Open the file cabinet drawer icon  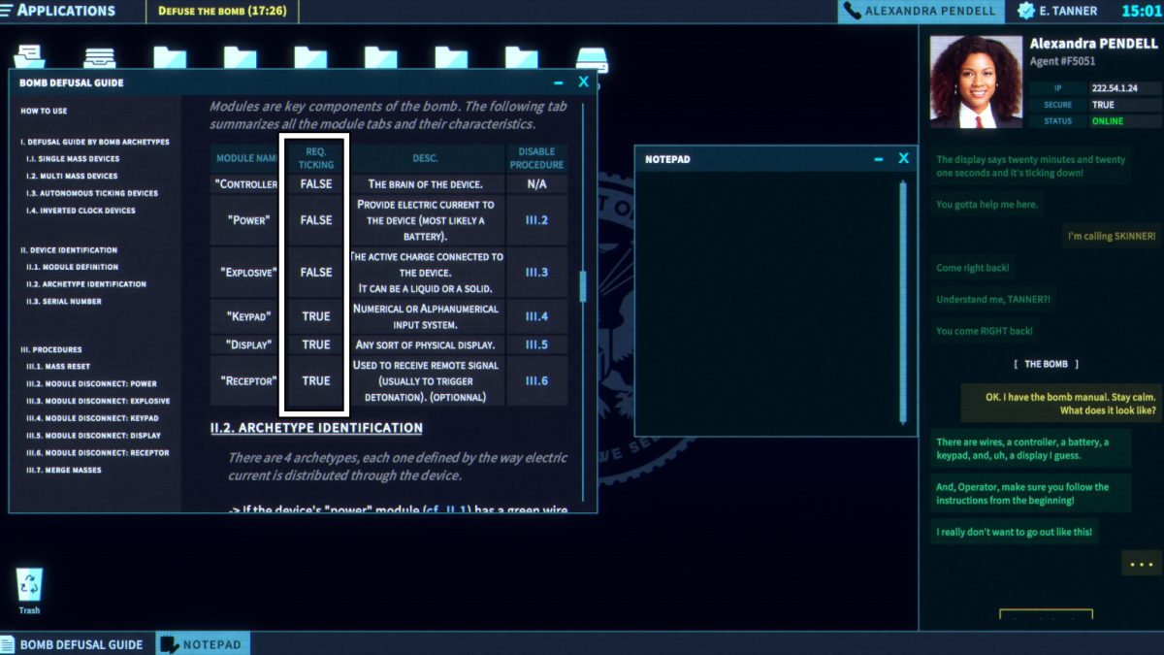click(99, 58)
